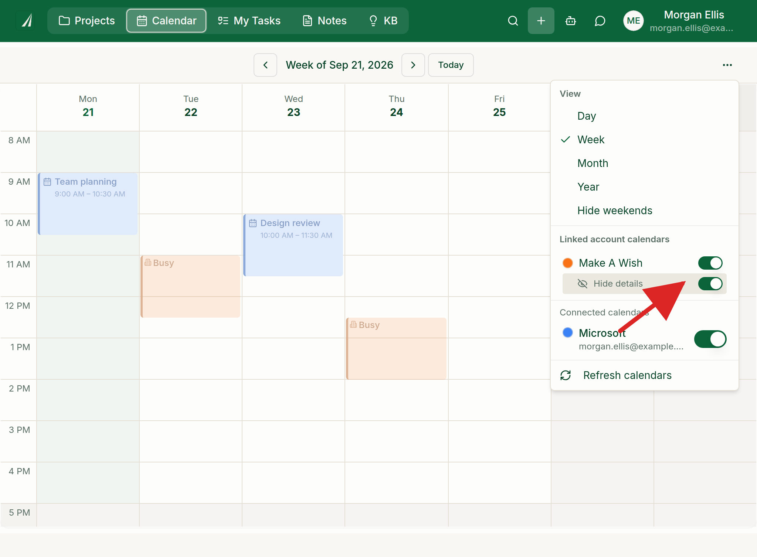Open the Projects tab
Image resolution: width=757 pixels, height=557 pixels.
87,21
